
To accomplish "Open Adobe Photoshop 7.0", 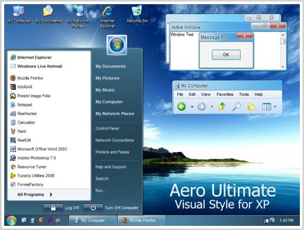I will tap(33, 158).
